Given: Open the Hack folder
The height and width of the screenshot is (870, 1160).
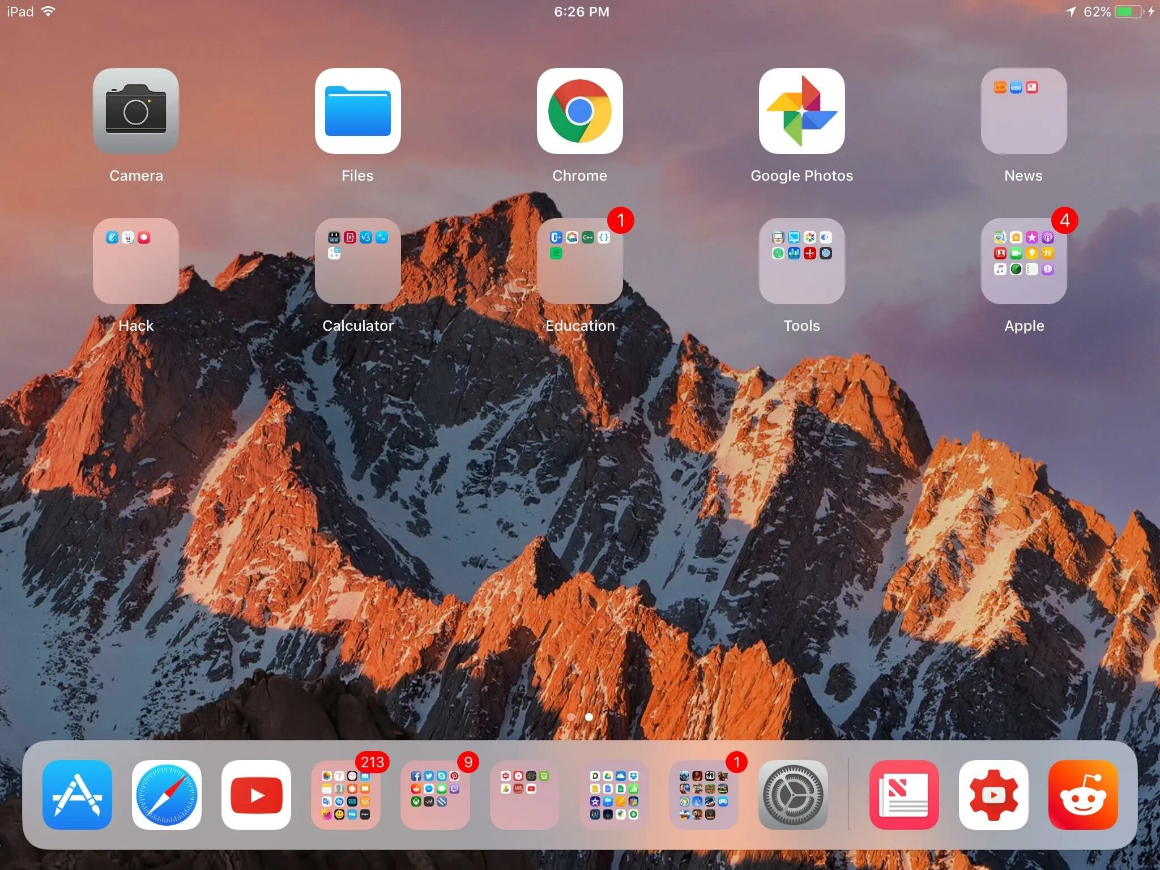Looking at the screenshot, I should click(135, 261).
